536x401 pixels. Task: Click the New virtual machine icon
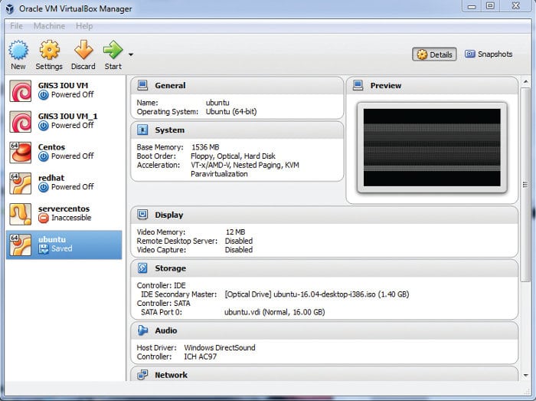tap(18, 51)
